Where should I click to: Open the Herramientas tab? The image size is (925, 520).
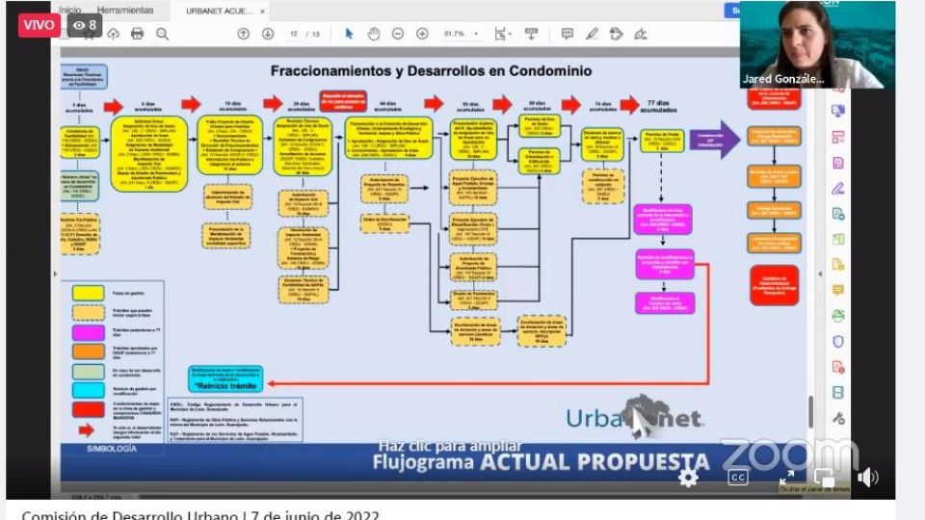coord(124,11)
